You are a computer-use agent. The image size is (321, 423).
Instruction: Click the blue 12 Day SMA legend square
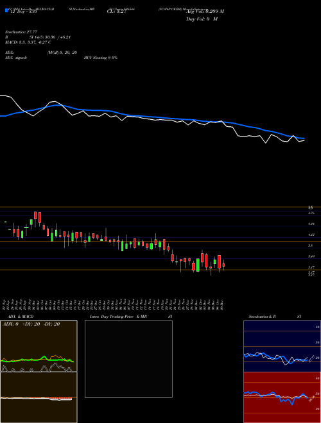coord(6,10)
